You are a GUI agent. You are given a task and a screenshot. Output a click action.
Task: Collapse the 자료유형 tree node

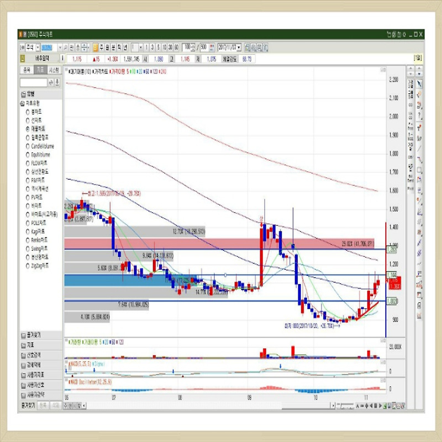[22, 103]
